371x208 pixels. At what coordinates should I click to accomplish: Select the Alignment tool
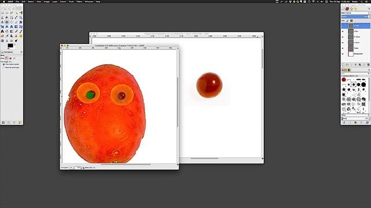coord(12,22)
